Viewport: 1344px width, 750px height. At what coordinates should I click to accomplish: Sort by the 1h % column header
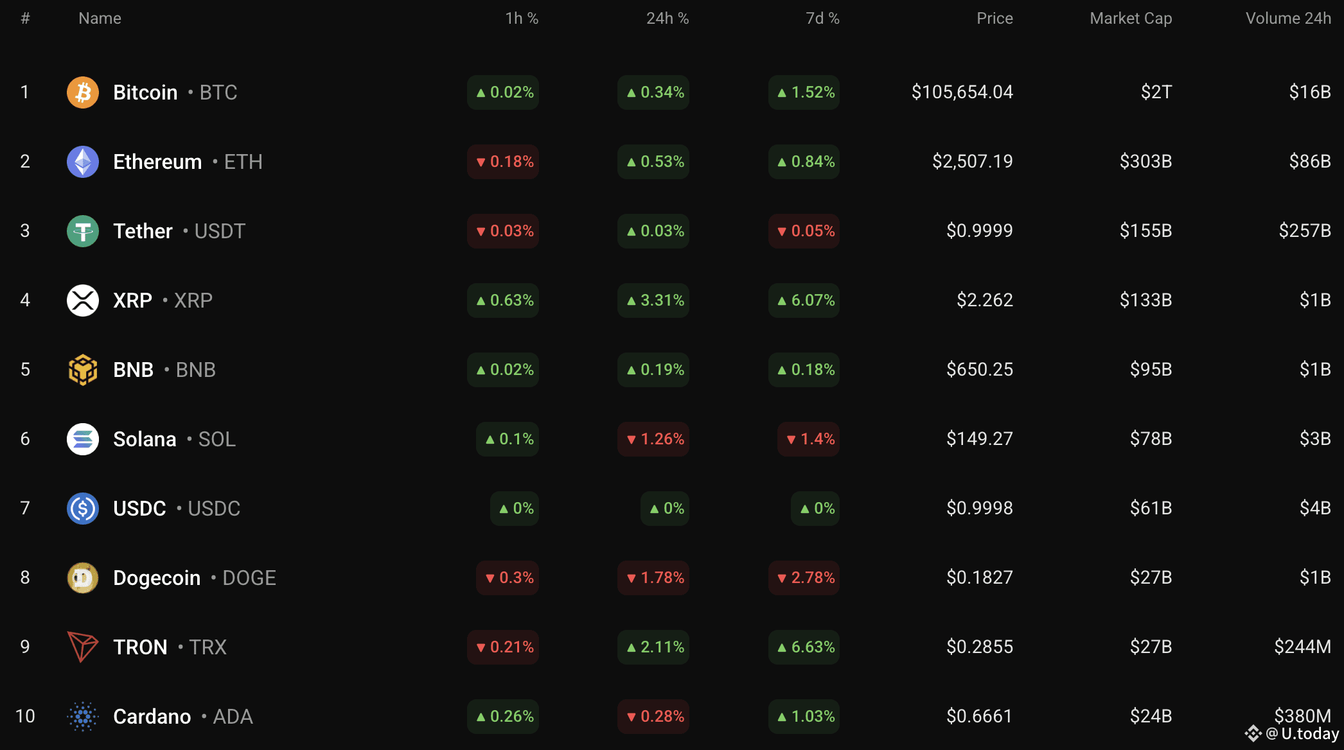(x=522, y=19)
